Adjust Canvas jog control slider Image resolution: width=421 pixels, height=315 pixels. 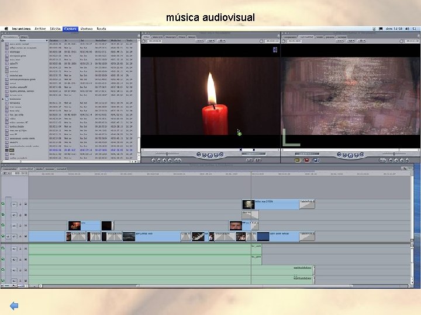point(307,154)
